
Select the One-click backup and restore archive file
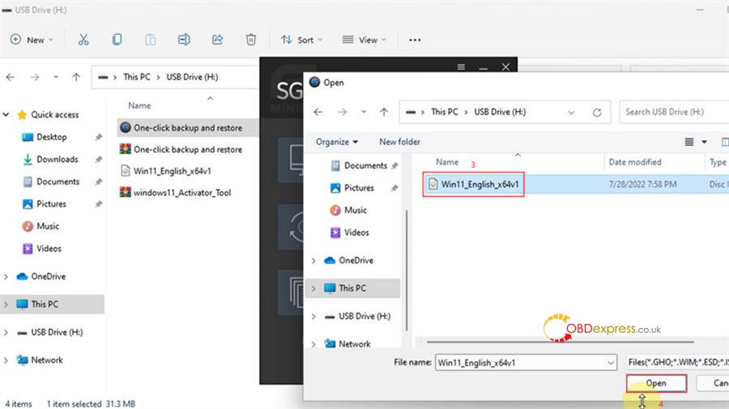[188, 150]
